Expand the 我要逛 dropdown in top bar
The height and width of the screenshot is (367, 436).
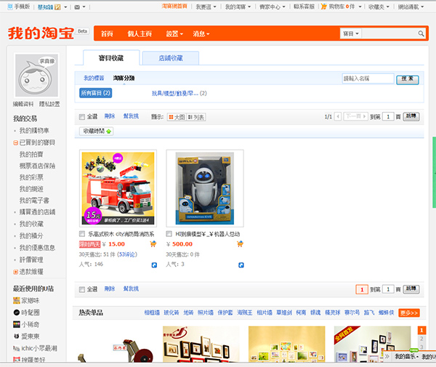tap(206, 7)
